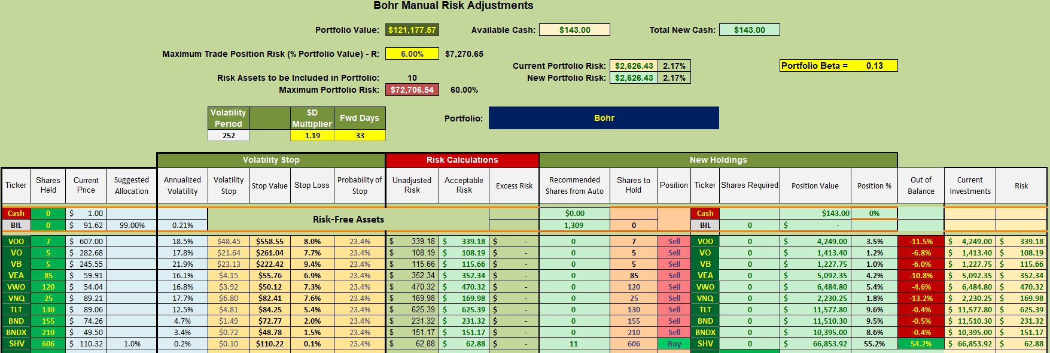Select VWO shares to hold 120
The width and height of the screenshot is (1050, 353).
click(634, 287)
